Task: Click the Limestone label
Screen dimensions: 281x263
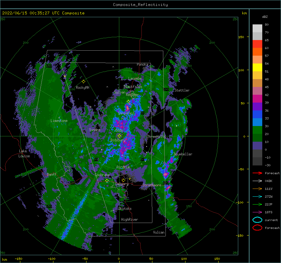Action: coord(59,121)
